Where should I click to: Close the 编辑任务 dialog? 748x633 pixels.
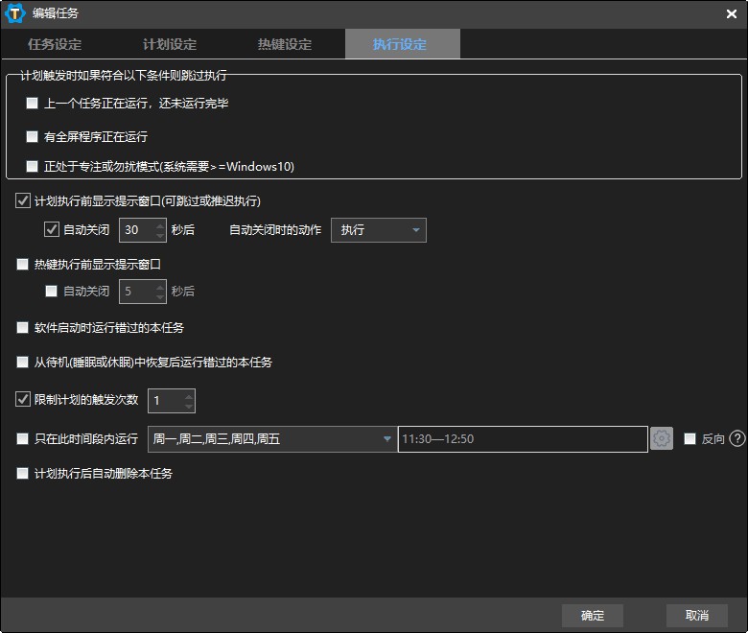[732, 13]
